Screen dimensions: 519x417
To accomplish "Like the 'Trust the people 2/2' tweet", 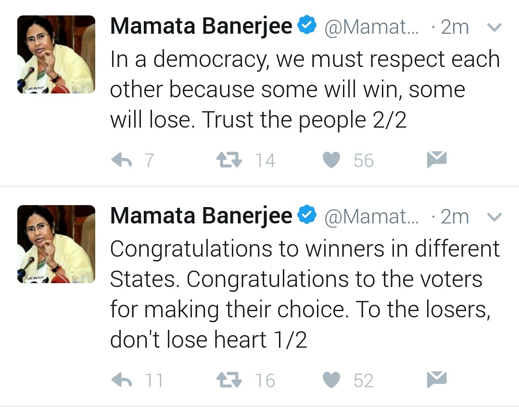I will pyautogui.click(x=331, y=160).
